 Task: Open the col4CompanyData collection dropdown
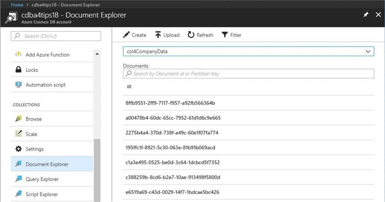[x=248, y=52]
